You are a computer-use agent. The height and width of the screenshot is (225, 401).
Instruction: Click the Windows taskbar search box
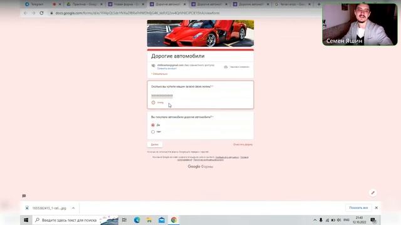[75, 220]
